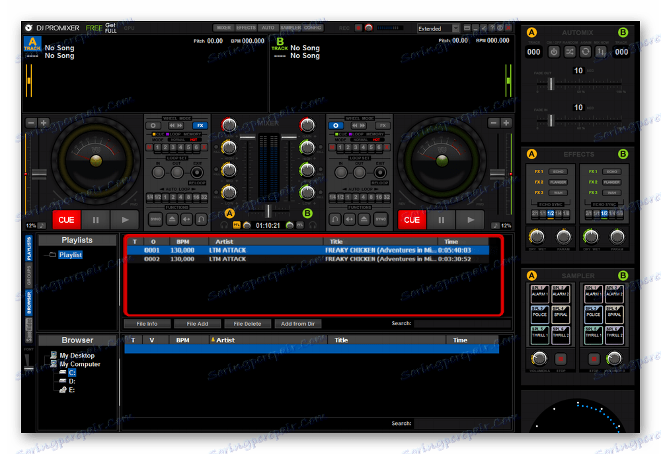This screenshot has width=661, height=454.
Task: Toggle deck A FX wheel mode
Action: coord(200,126)
